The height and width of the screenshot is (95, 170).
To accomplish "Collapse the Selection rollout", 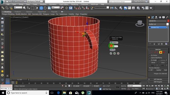I will tap(158, 49).
